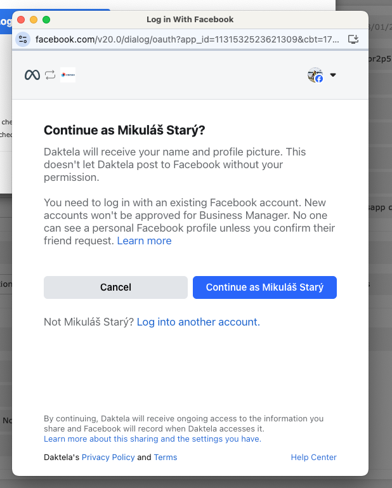Click the Meta logo icon
This screenshot has width=392, height=488.
(32, 75)
